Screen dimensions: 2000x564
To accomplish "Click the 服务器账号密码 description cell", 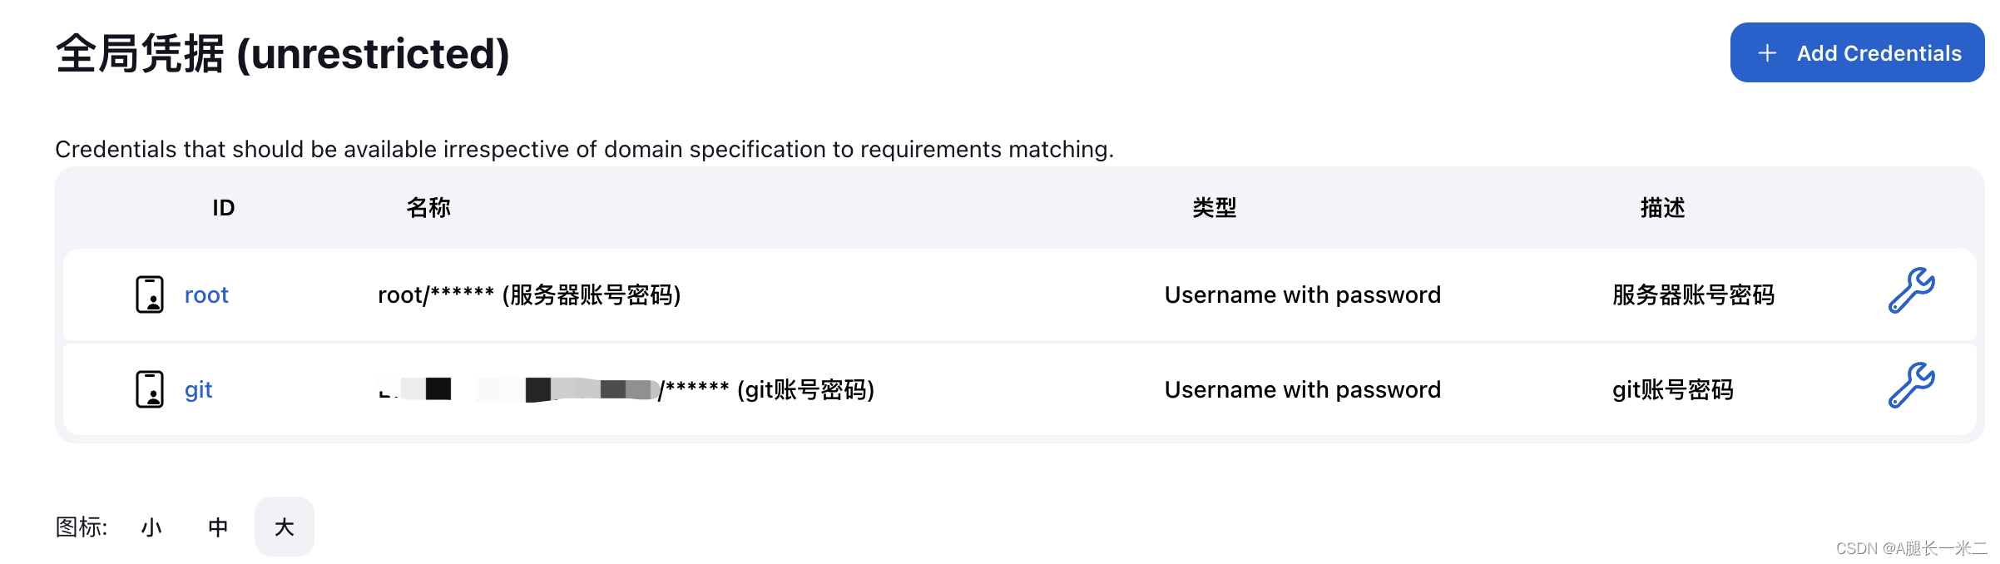I will pos(1693,295).
